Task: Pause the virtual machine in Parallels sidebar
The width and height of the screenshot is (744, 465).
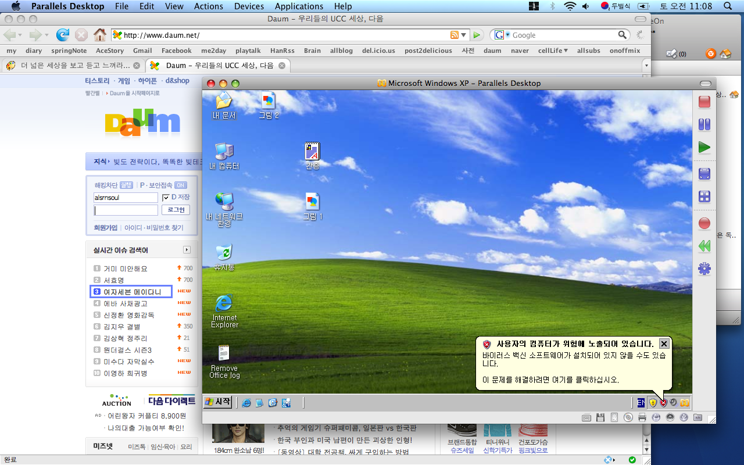Action: pyautogui.click(x=704, y=124)
